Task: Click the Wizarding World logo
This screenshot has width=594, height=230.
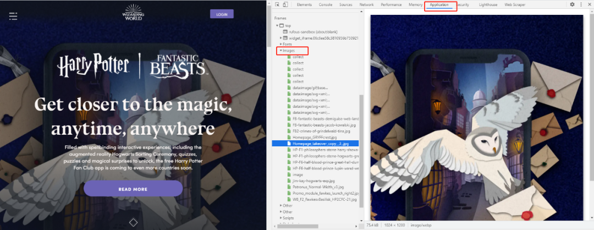Action: (133, 12)
